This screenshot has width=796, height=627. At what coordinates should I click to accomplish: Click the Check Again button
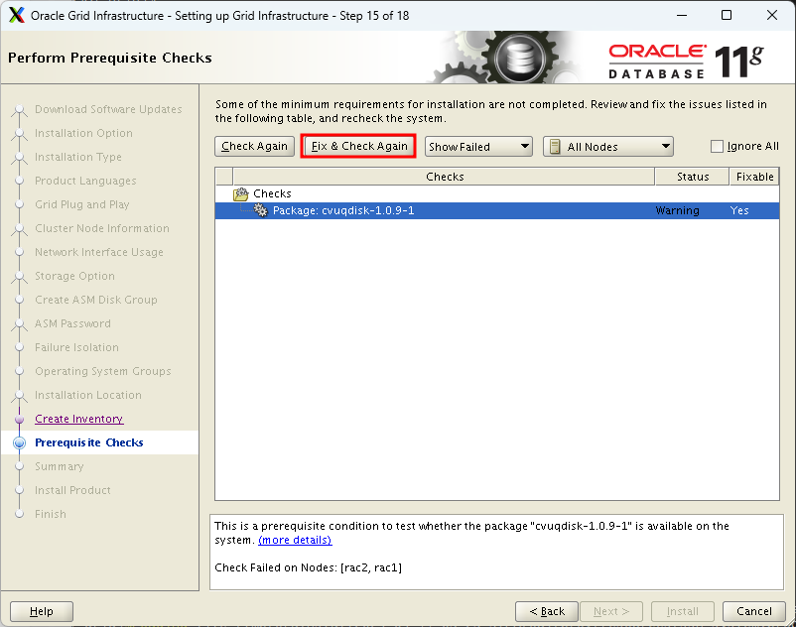coord(254,146)
